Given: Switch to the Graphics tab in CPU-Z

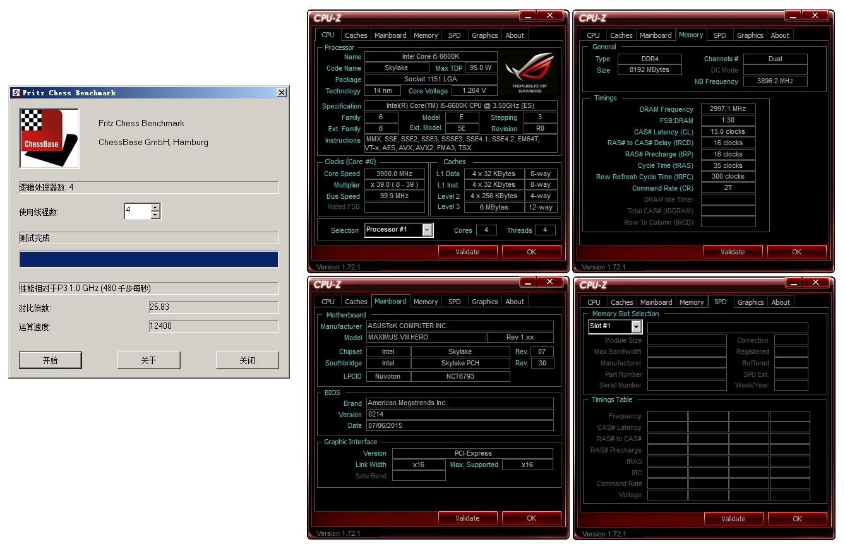Looking at the screenshot, I should [484, 35].
